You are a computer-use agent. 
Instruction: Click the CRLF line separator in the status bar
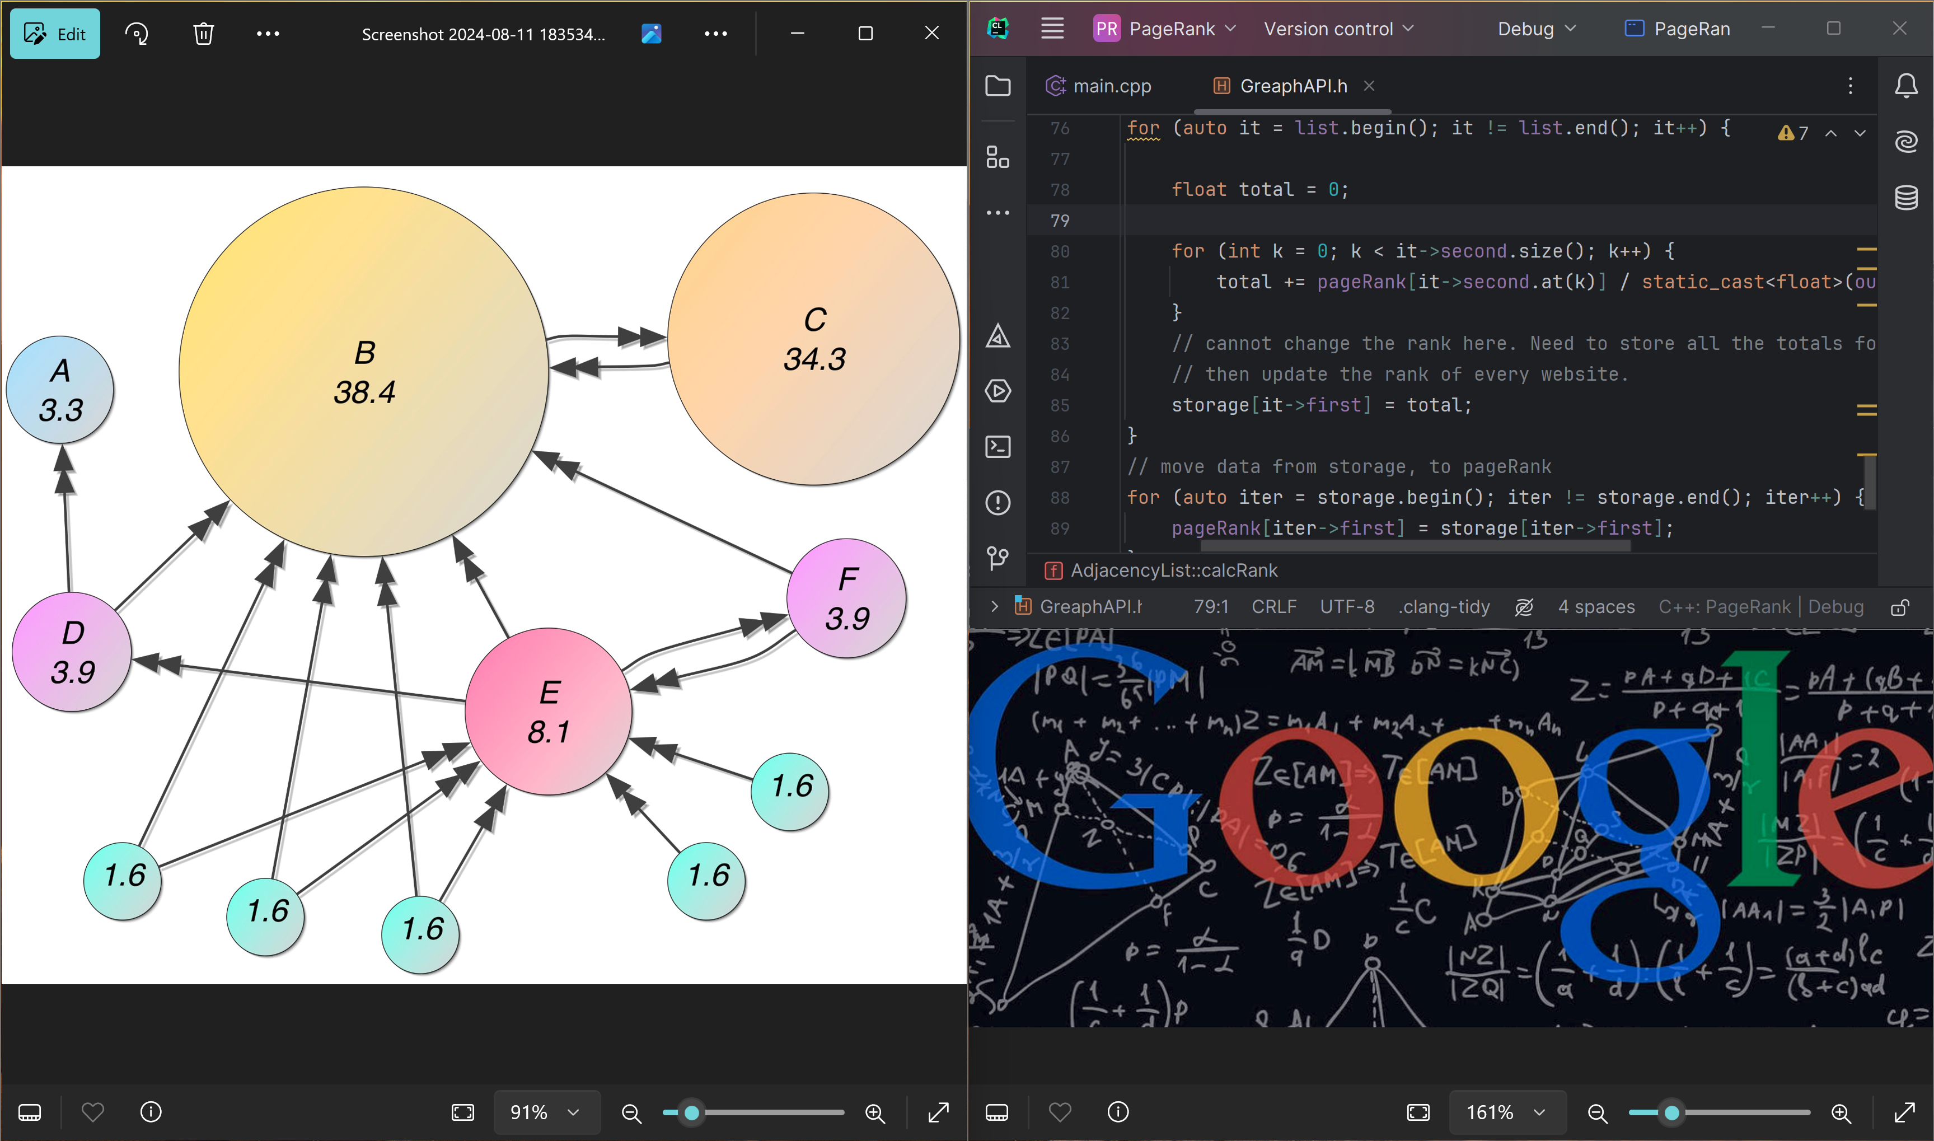[1273, 607]
